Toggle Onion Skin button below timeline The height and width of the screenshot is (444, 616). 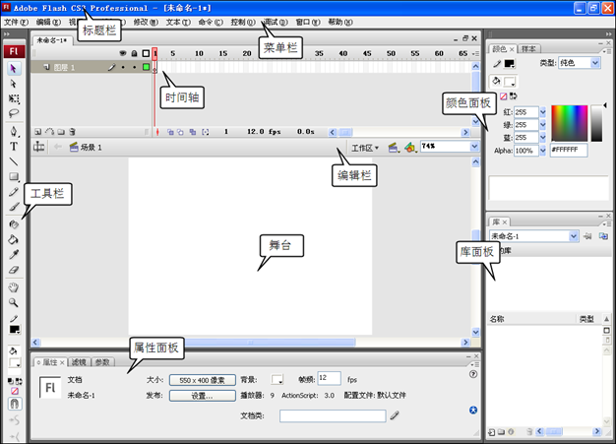pos(170,132)
